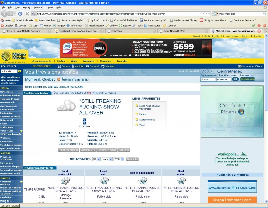Image resolution: width=268 pixels, height=208 pixels.
Task: Open the Tendance 14 jours button below conditions
Action: [x=107, y=150]
